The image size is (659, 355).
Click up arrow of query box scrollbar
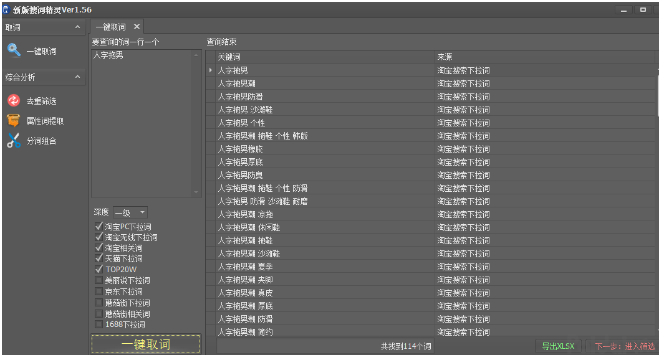tap(196, 55)
